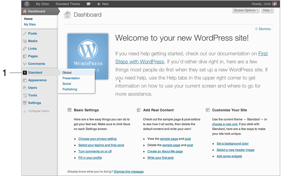Image resolution: width=299 pixels, height=176 pixels.
Task: Go to Home under Dashboard
Action: coord(28,19)
